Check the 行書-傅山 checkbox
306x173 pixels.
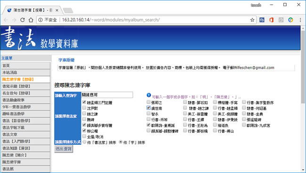215,131
